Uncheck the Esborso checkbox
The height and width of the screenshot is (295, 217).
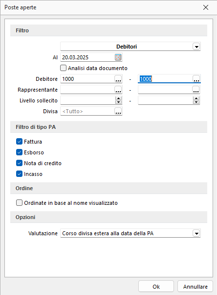point(19,152)
